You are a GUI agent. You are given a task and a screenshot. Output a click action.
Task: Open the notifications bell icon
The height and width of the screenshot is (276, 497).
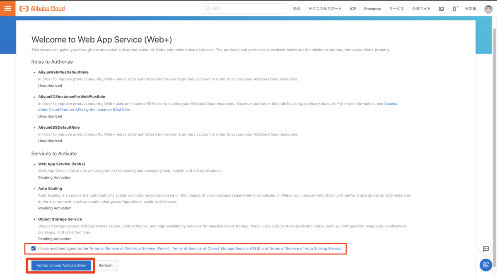tap(454, 9)
